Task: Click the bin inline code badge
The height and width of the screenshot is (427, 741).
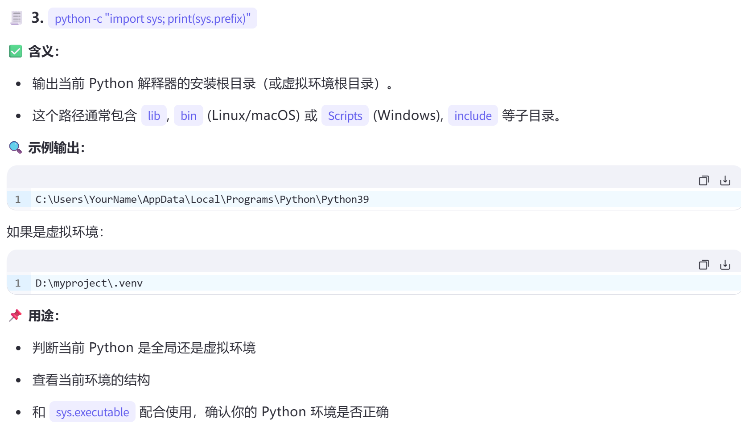Action: tap(188, 115)
